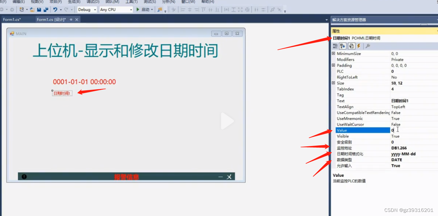The height and width of the screenshot is (216, 438).
Task: Click the find-in-files toolbar icon after Start
Action: pyautogui.click(x=160, y=10)
